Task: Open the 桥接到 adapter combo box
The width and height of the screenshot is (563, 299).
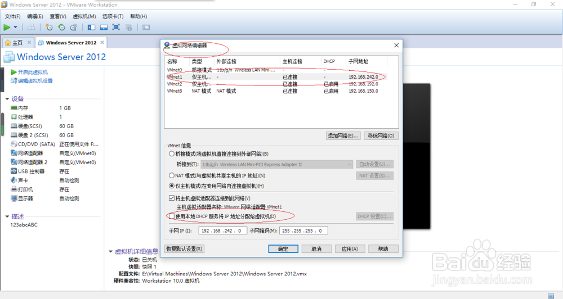Action: click(277, 165)
